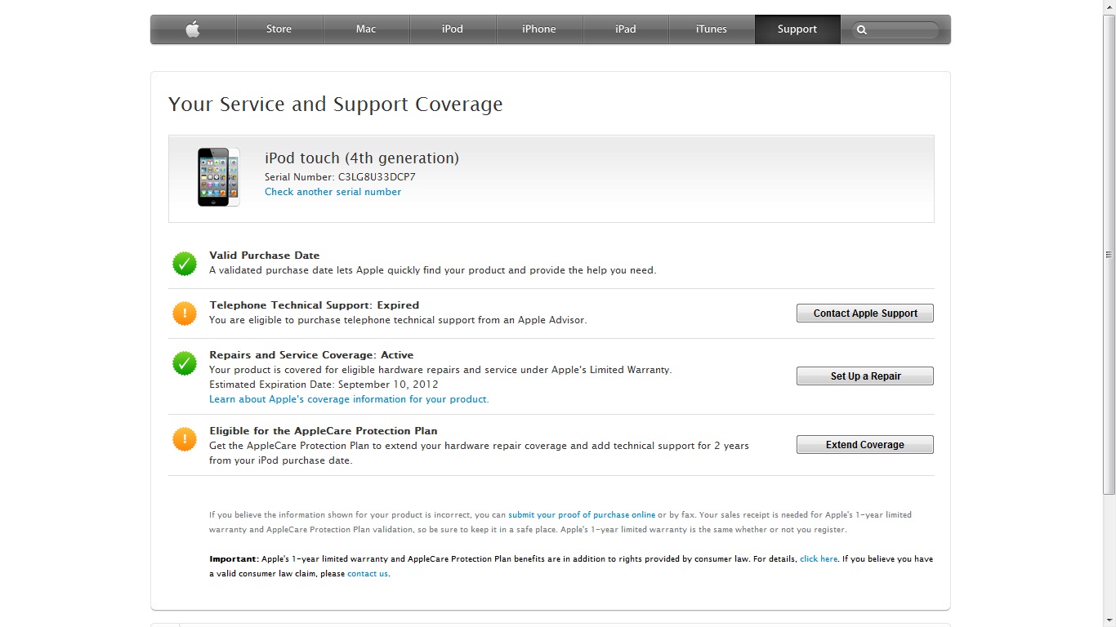Select the Support tab
The image size is (1116, 627).
point(797,29)
